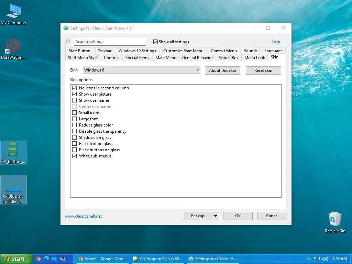Open Menu Look tab

coord(255,58)
